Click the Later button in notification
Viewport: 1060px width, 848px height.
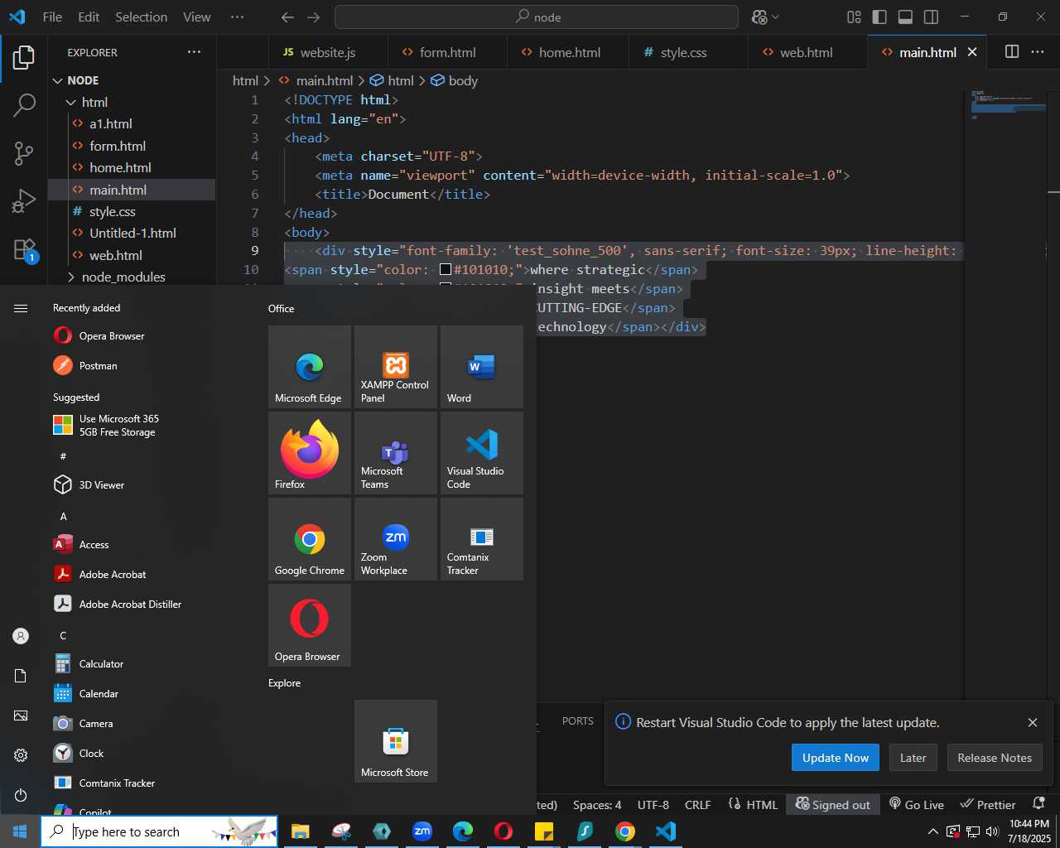[913, 758]
